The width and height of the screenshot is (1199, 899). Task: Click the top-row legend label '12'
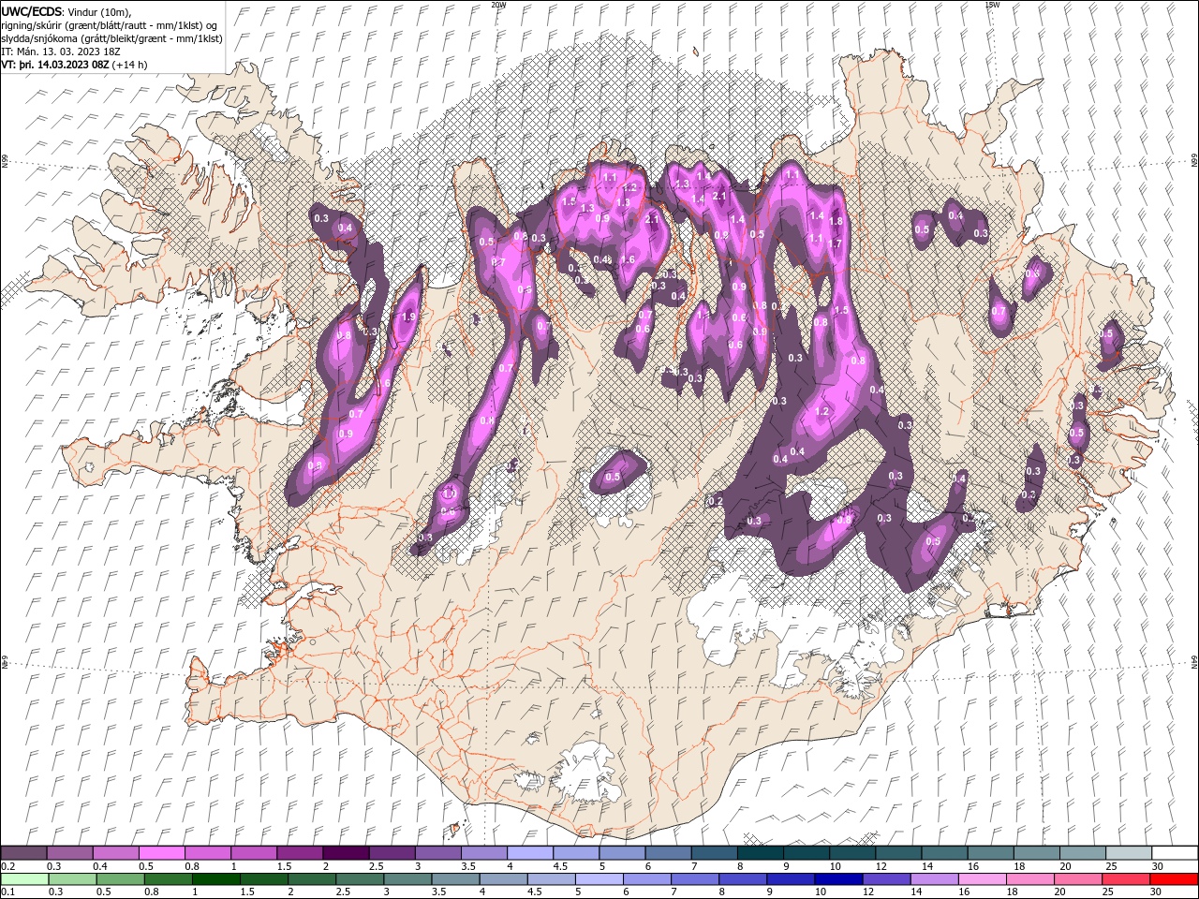coord(881,866)
